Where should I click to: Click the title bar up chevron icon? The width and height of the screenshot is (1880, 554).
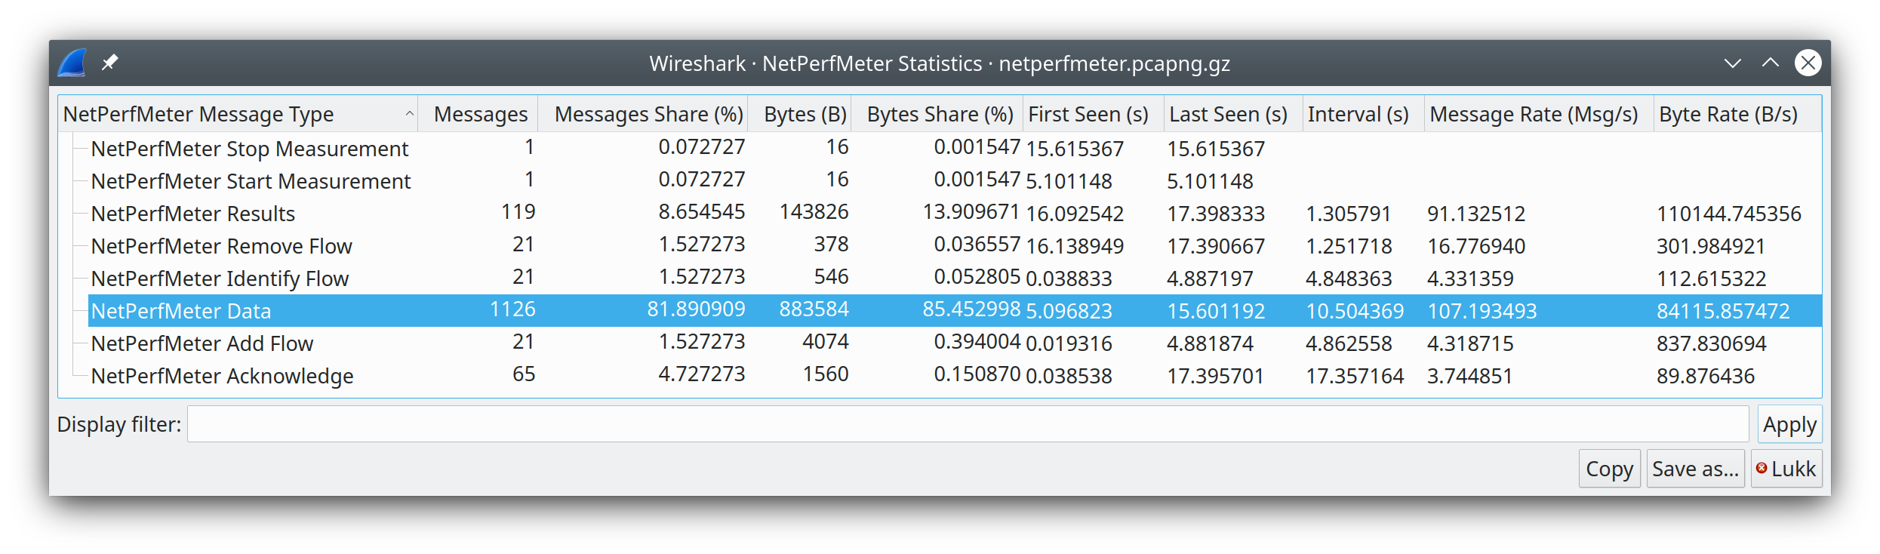1770,63
